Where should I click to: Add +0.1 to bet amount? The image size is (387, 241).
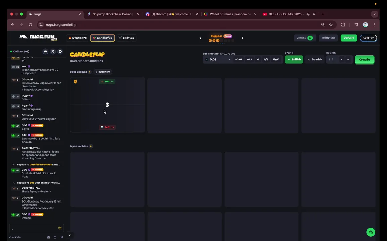(x=249, y=59)
